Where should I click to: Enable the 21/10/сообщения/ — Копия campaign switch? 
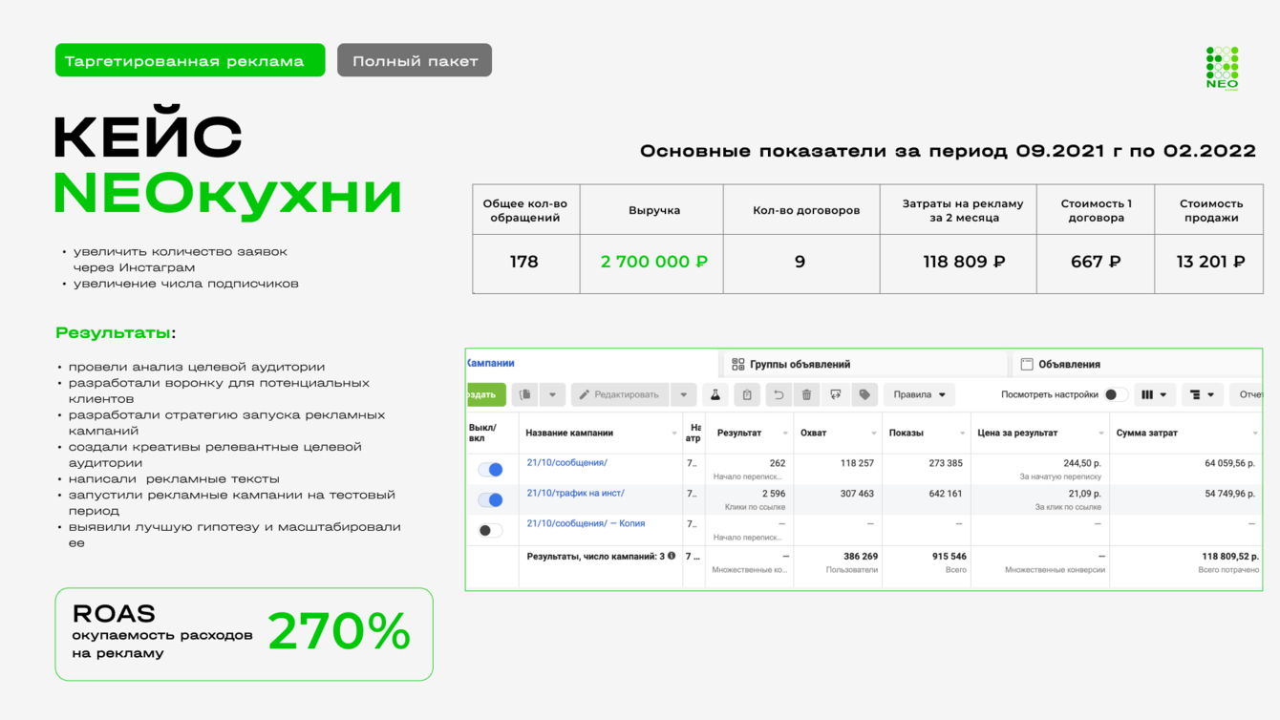(491, 530)
